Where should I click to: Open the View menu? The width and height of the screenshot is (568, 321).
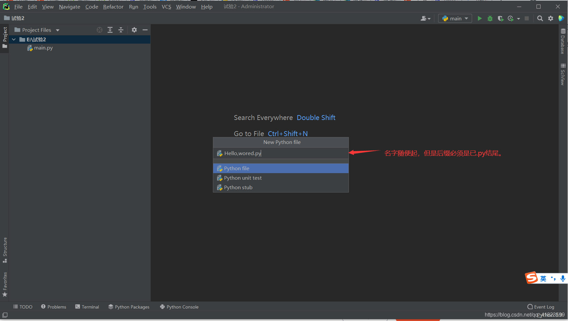(48, 7)
